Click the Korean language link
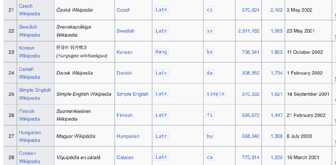Image resolution: width=336 pixels, height=165 pixels. click(x=124, y=52)
